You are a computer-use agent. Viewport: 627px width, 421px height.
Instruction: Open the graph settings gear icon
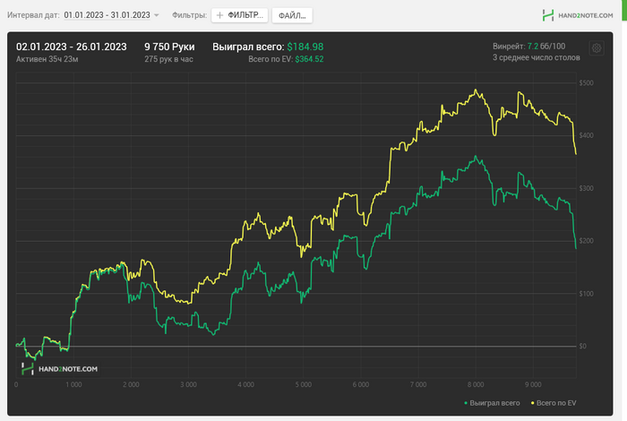597,48
